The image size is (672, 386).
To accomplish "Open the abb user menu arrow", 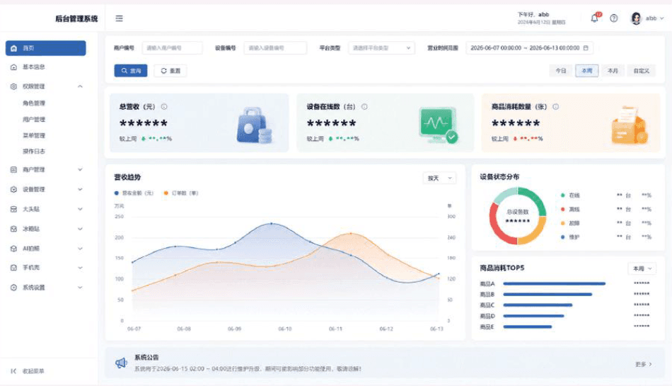I will pos(662,18).
